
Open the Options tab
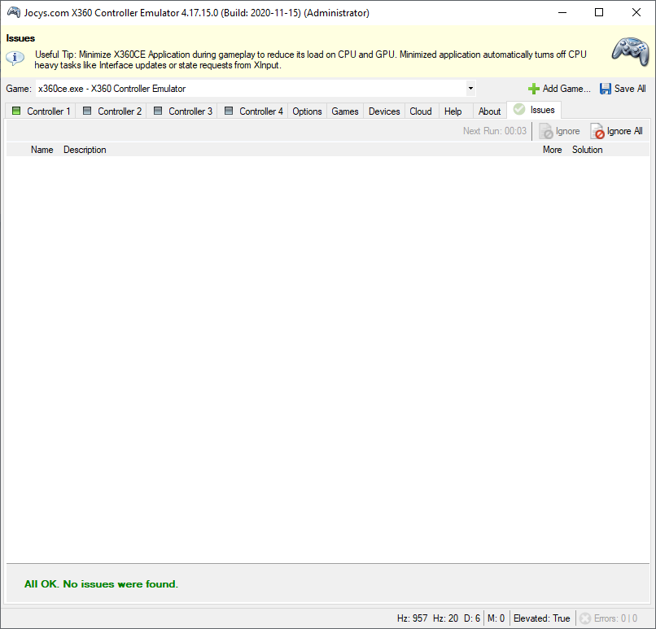[307, 111]
